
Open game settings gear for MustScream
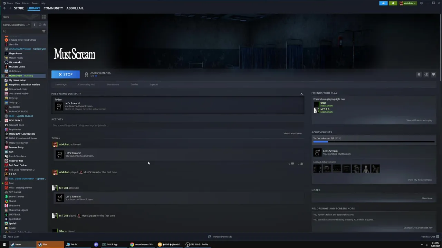[419, 74]
